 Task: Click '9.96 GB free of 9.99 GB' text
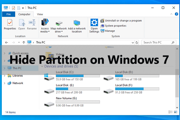pos(70,105)
